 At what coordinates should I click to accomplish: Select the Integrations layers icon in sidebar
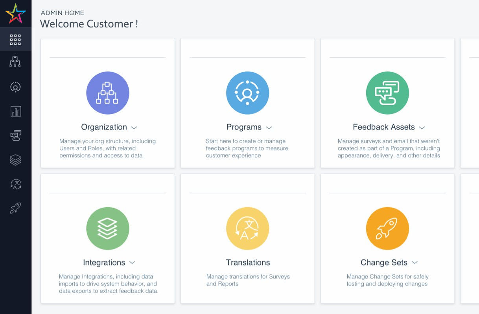coord(15,160)
